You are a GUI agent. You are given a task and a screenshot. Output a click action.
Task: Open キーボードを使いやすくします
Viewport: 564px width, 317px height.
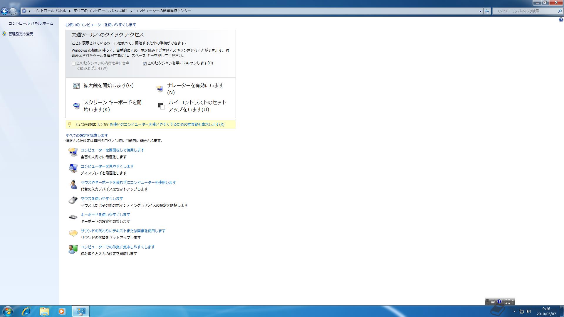point(105,215)
